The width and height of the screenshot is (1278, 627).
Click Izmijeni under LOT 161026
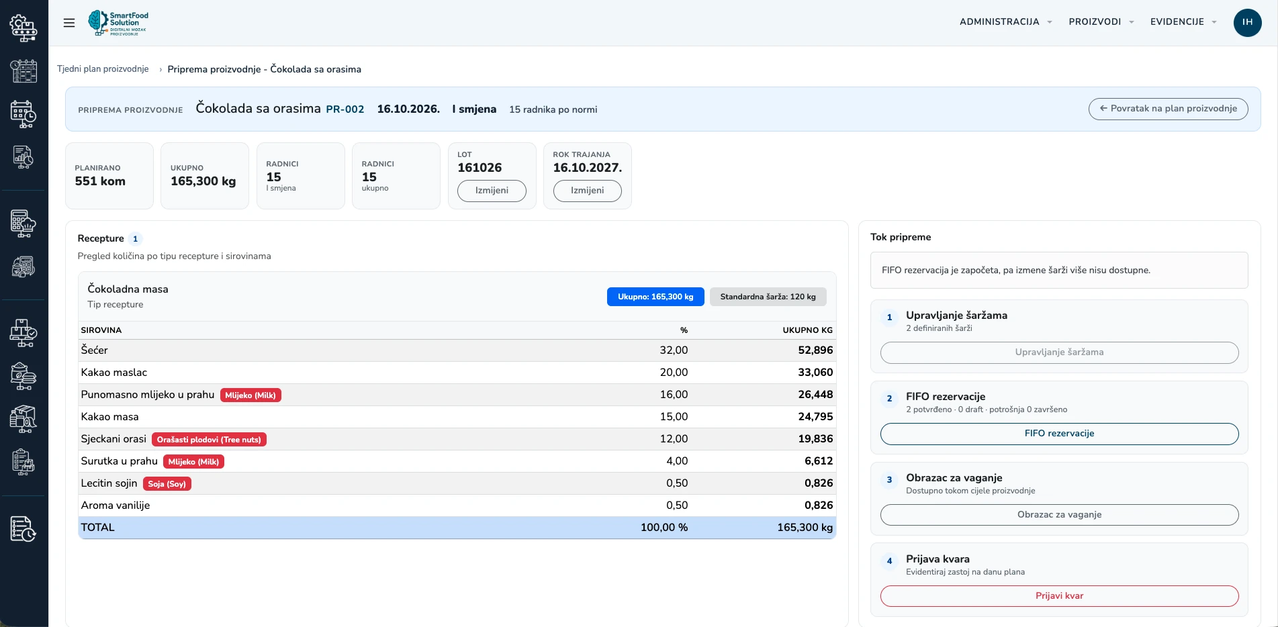[x=492, y=191]
